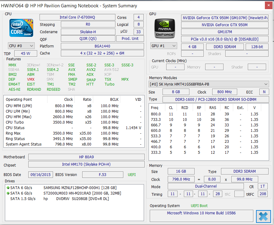Click the QJJR (QS) QDF field
The height and width of the screenshot is (225, 274).
[x=88, y=39]
